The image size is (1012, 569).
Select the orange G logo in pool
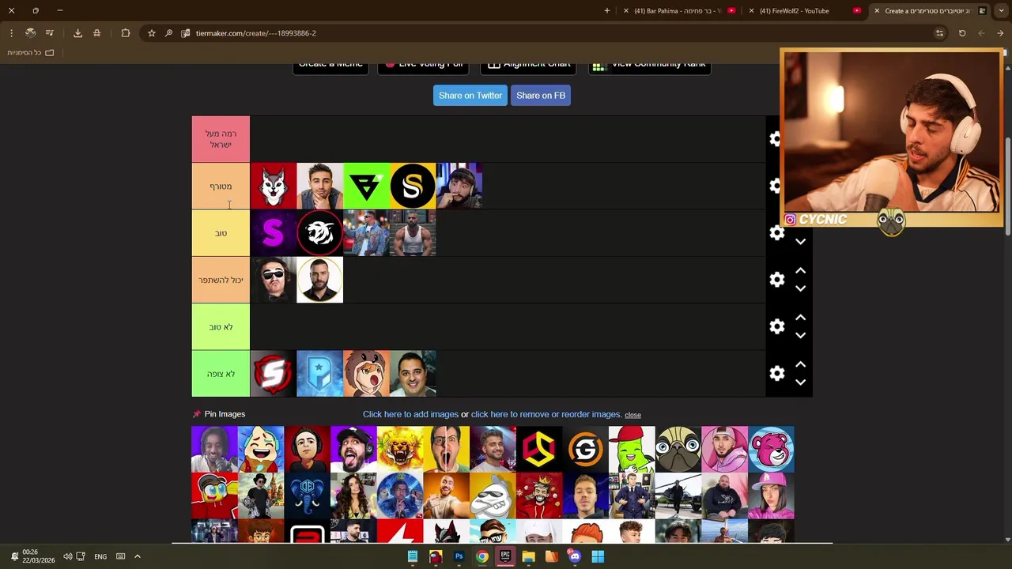pos(586,449)
